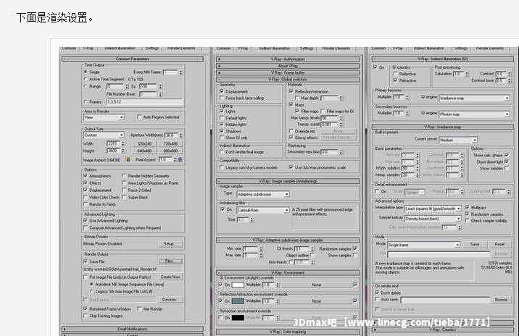Screen dimensions: 519x336
Task: Click the Bitmap Proxies Setup button
Action: [169, 244]
